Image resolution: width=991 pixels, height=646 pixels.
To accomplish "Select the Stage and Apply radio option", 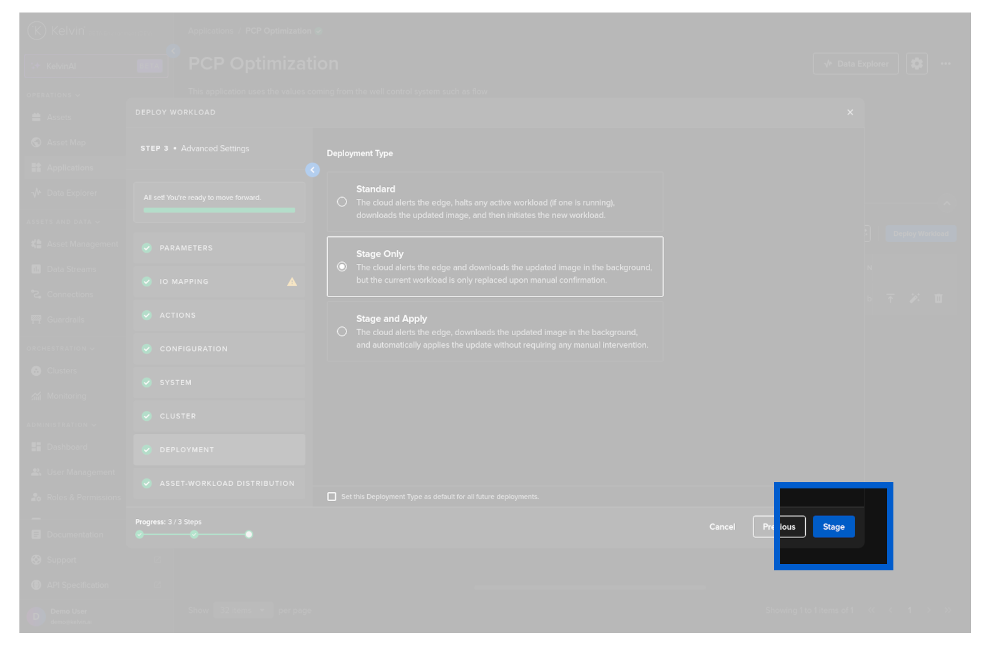I will click(342, 331).
